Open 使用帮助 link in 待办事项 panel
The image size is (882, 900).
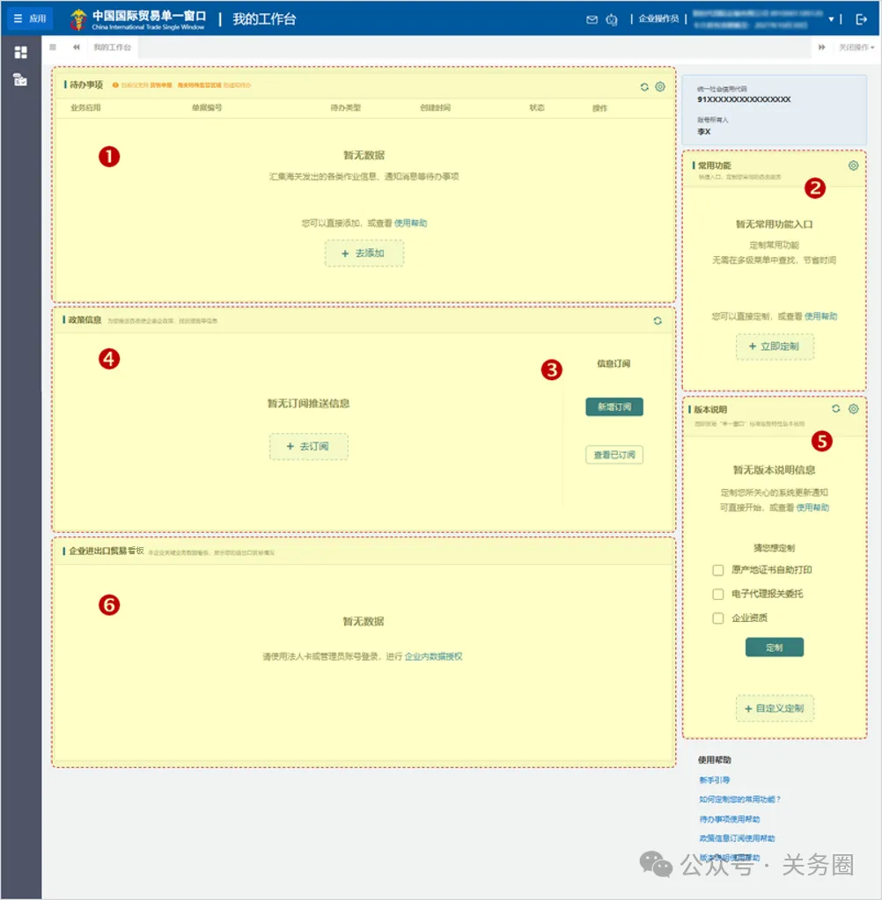click(410, 223)
